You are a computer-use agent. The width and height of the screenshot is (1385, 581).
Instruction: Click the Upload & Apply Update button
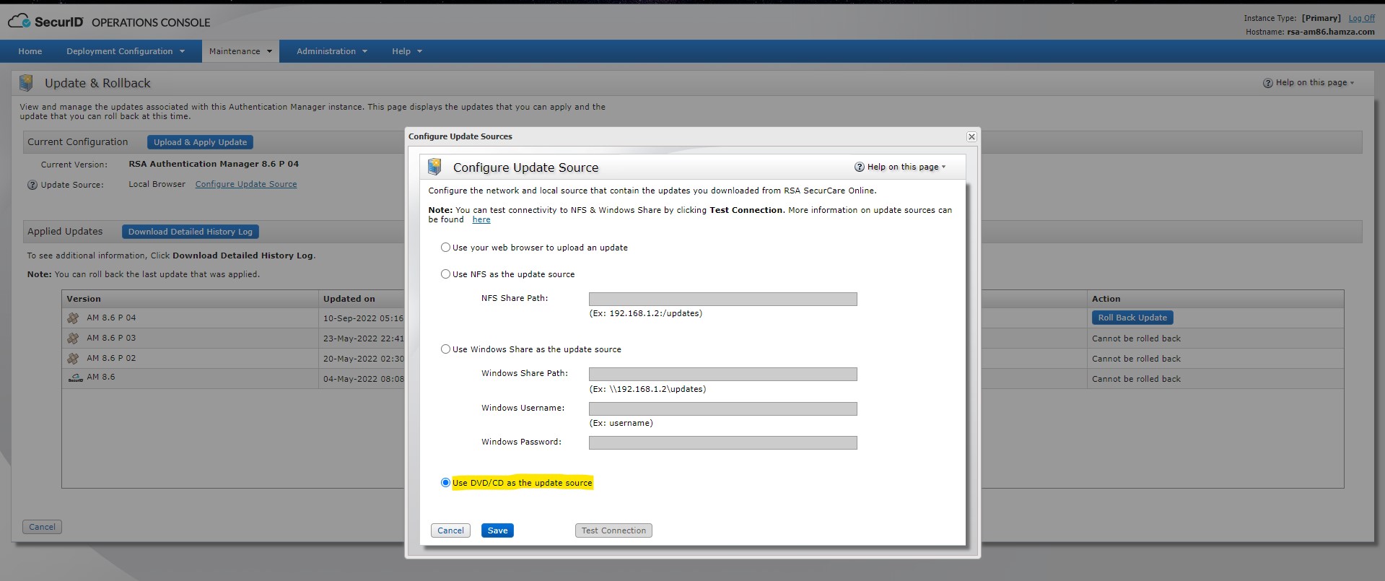(x=200, y=142)
